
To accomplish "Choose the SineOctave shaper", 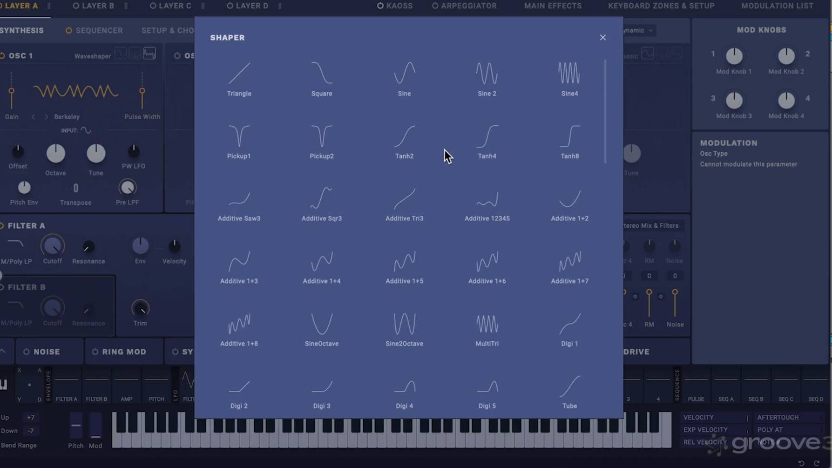I will 322,329.
